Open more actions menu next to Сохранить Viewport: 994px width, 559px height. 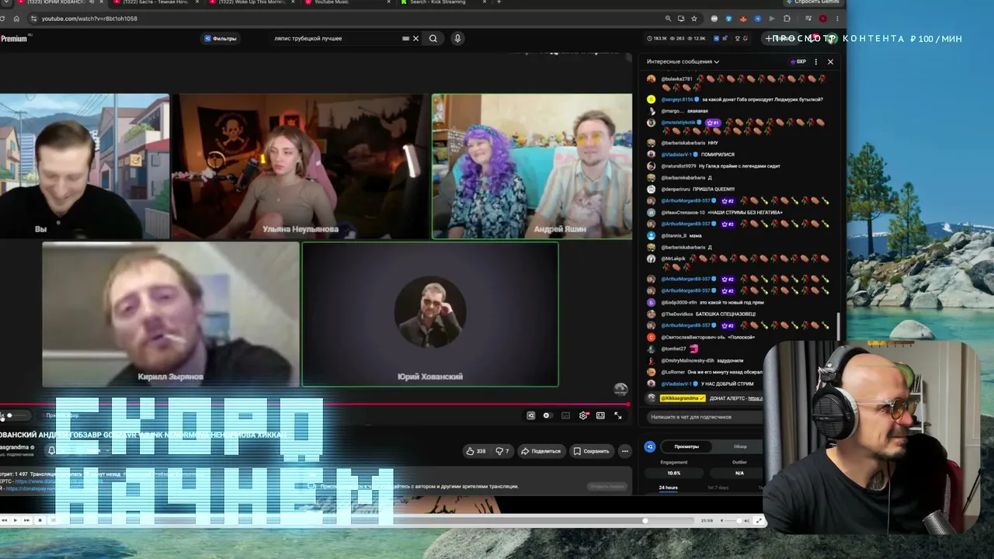pyautogui.click(x=624, y=451)
